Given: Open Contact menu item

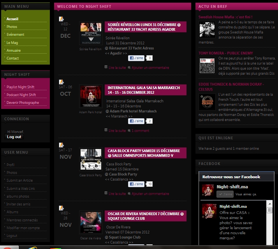Looking at the screenshot, I should click(12, 58).
